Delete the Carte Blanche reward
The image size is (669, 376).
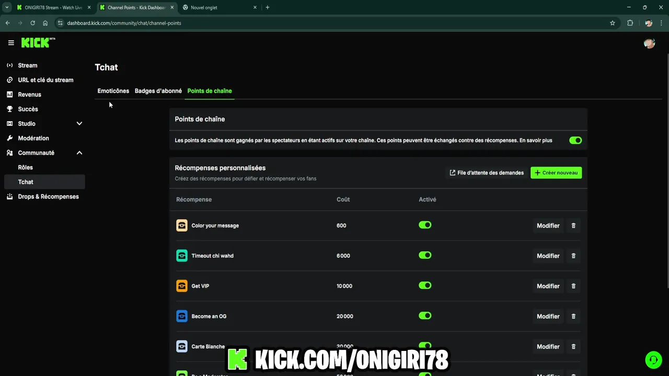point(573,347)
